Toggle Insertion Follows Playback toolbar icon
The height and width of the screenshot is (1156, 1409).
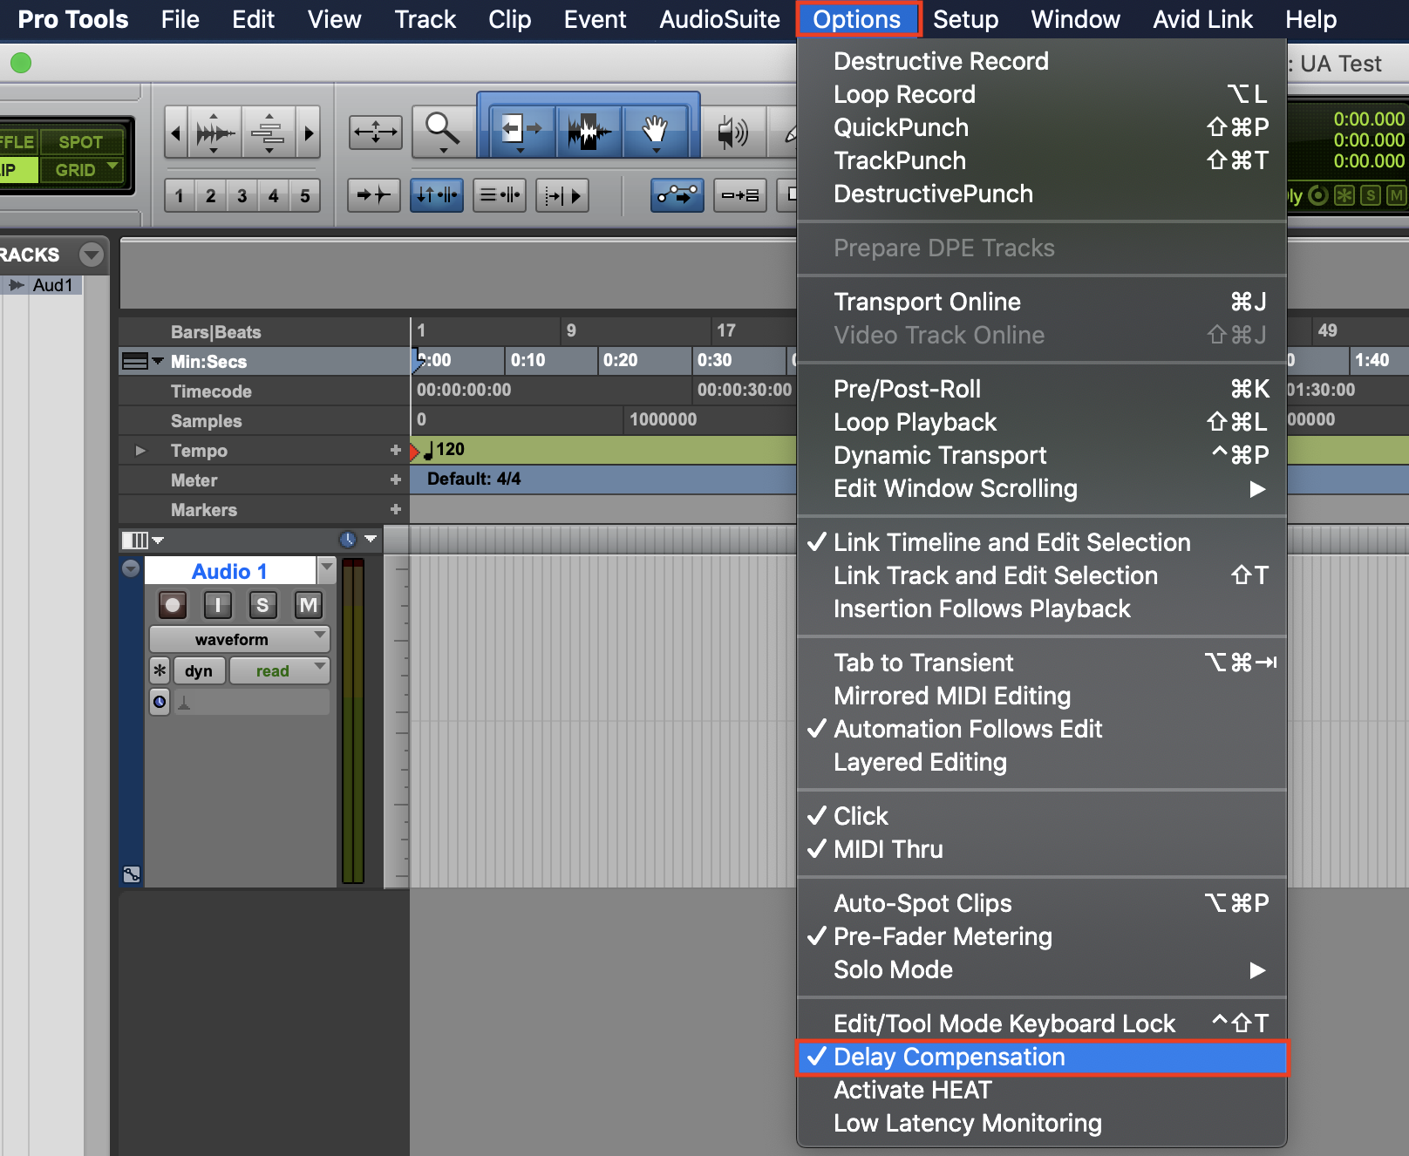click(x=562, y=195)
